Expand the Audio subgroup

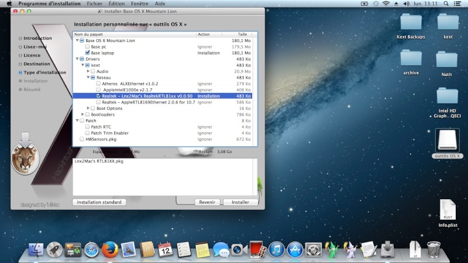pos(88,71)
